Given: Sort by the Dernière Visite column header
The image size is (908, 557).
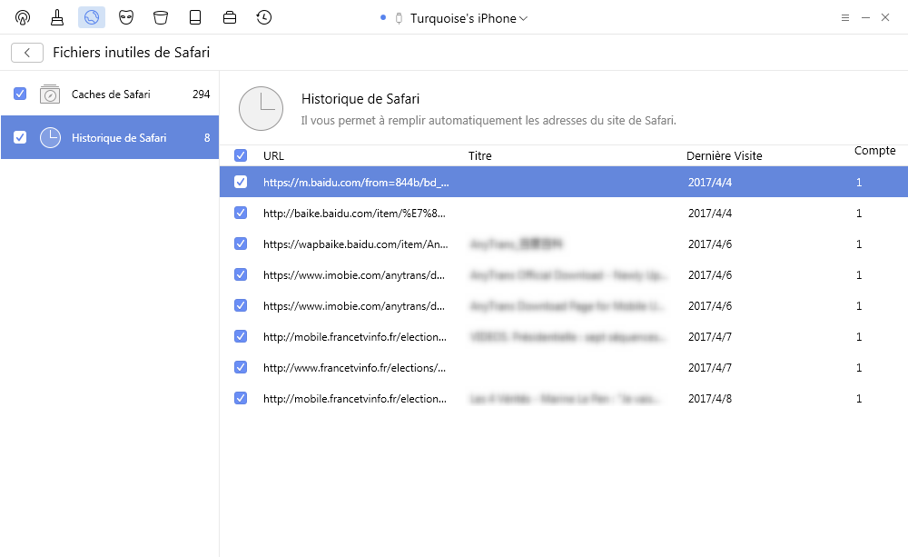Looking at the screenshot, I should click(724, 156).
